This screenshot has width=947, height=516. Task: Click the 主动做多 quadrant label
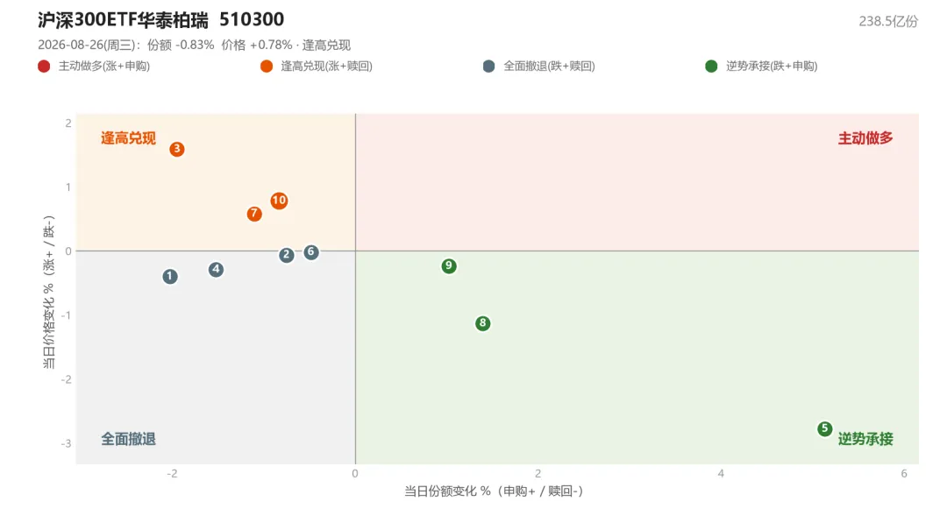[865, 138]
